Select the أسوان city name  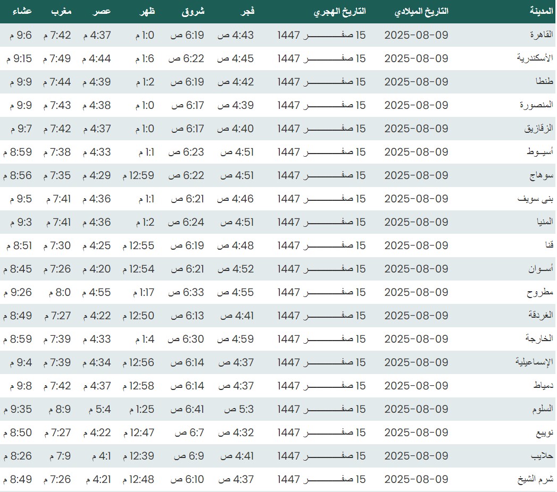click(x=540, y=269)
